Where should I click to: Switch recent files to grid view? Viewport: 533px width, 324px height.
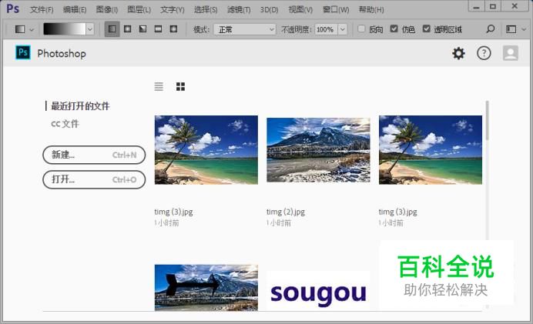[180, 87]
